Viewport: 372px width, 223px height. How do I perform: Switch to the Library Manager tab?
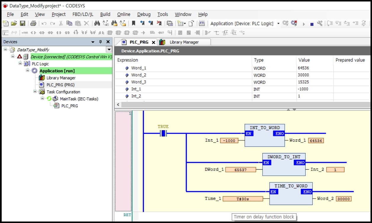184,42
